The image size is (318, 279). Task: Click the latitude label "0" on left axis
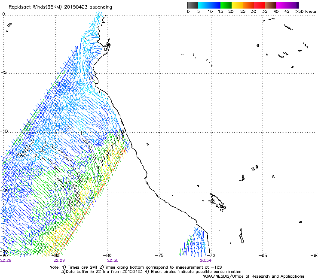(3, 14)
